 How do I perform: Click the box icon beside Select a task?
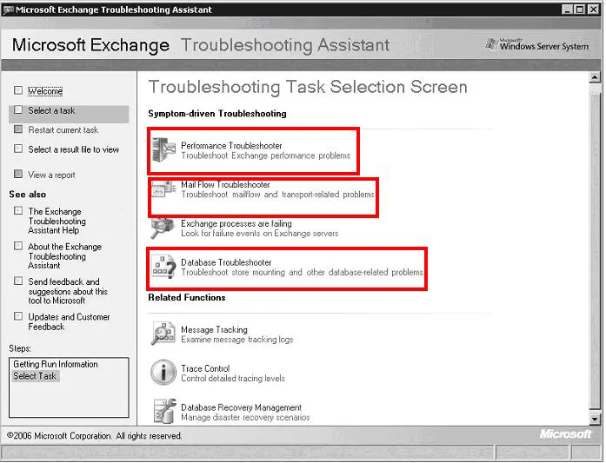point(18,109)
